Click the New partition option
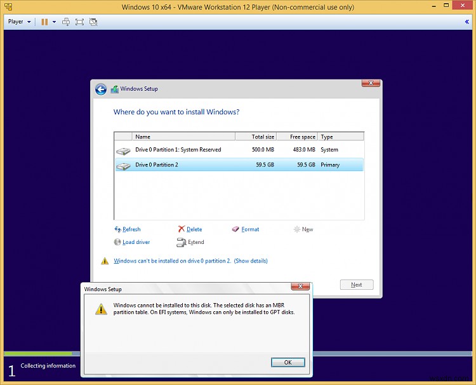 308,229
